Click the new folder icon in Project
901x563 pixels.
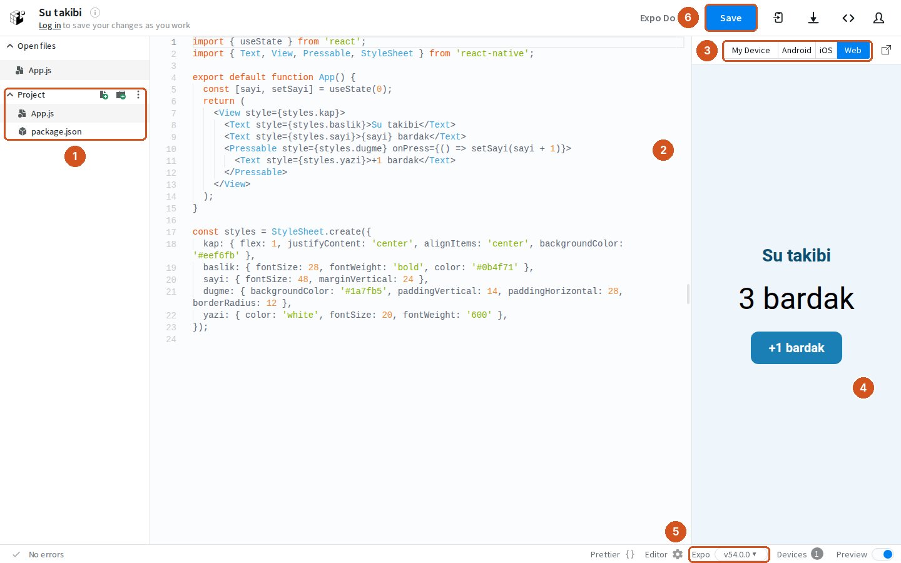121,95
